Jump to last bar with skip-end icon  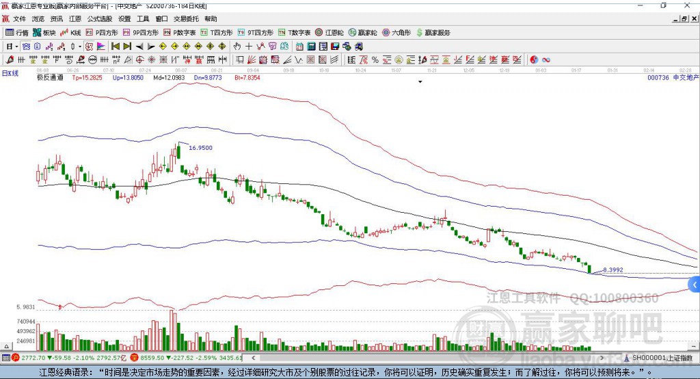[127, 47]
